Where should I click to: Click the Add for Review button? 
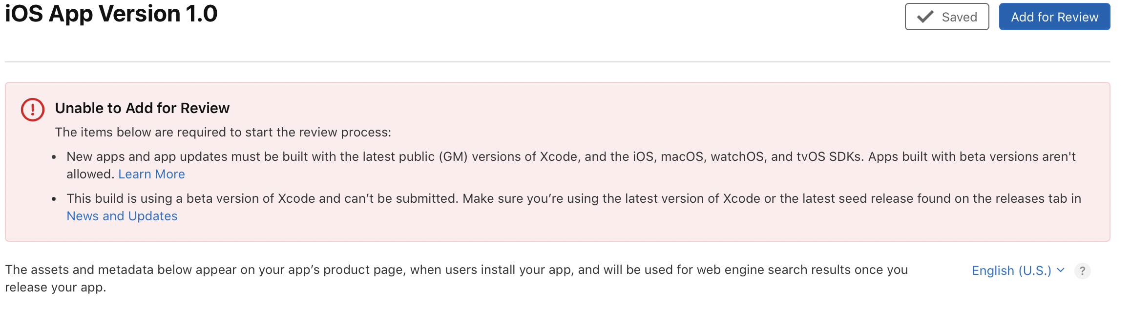pyautogui.click(x=1054, y=17)
